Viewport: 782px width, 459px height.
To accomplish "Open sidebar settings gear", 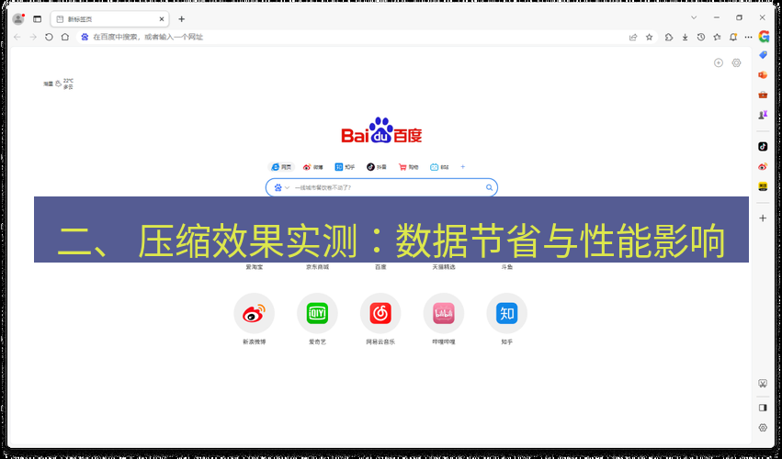I will [763, 428].
